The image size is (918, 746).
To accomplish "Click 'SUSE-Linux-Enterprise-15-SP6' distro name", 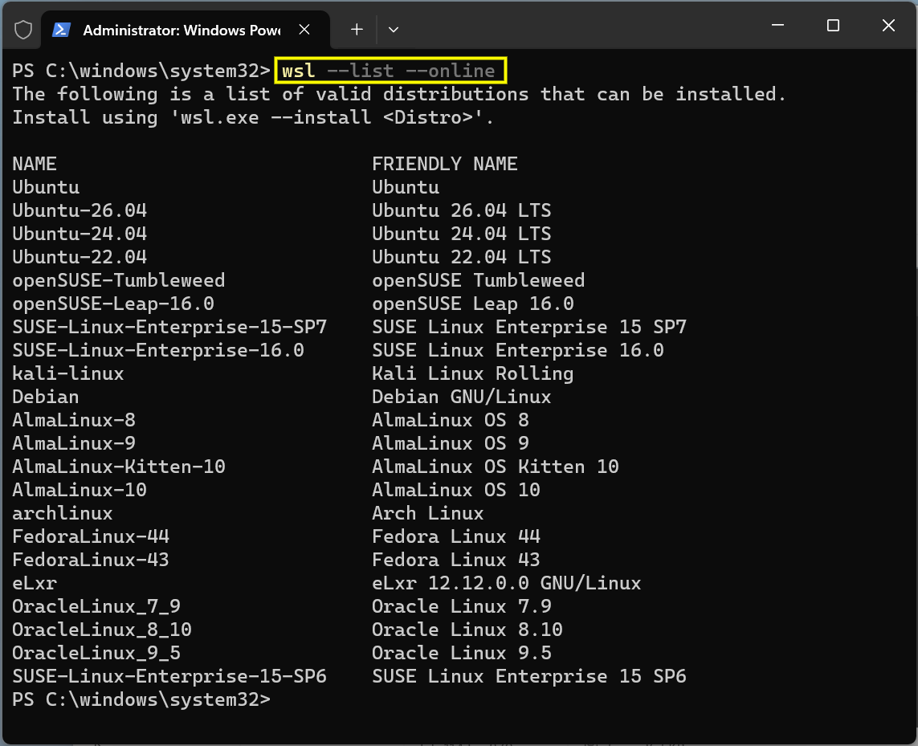I will [x=169, y=676].
